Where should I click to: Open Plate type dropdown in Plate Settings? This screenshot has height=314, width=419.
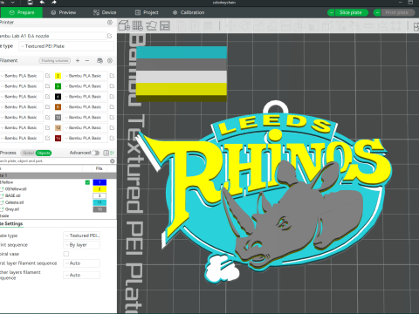[82, 235]
